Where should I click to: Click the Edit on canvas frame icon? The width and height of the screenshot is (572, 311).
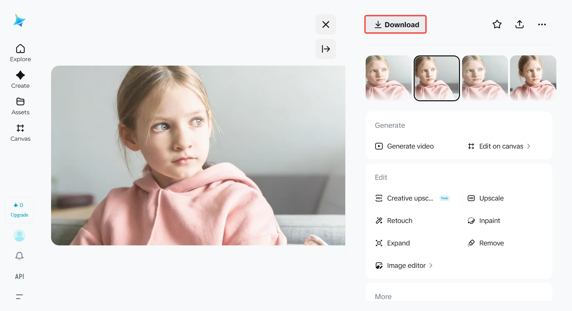pyautogui.click(x=471, y=146)
